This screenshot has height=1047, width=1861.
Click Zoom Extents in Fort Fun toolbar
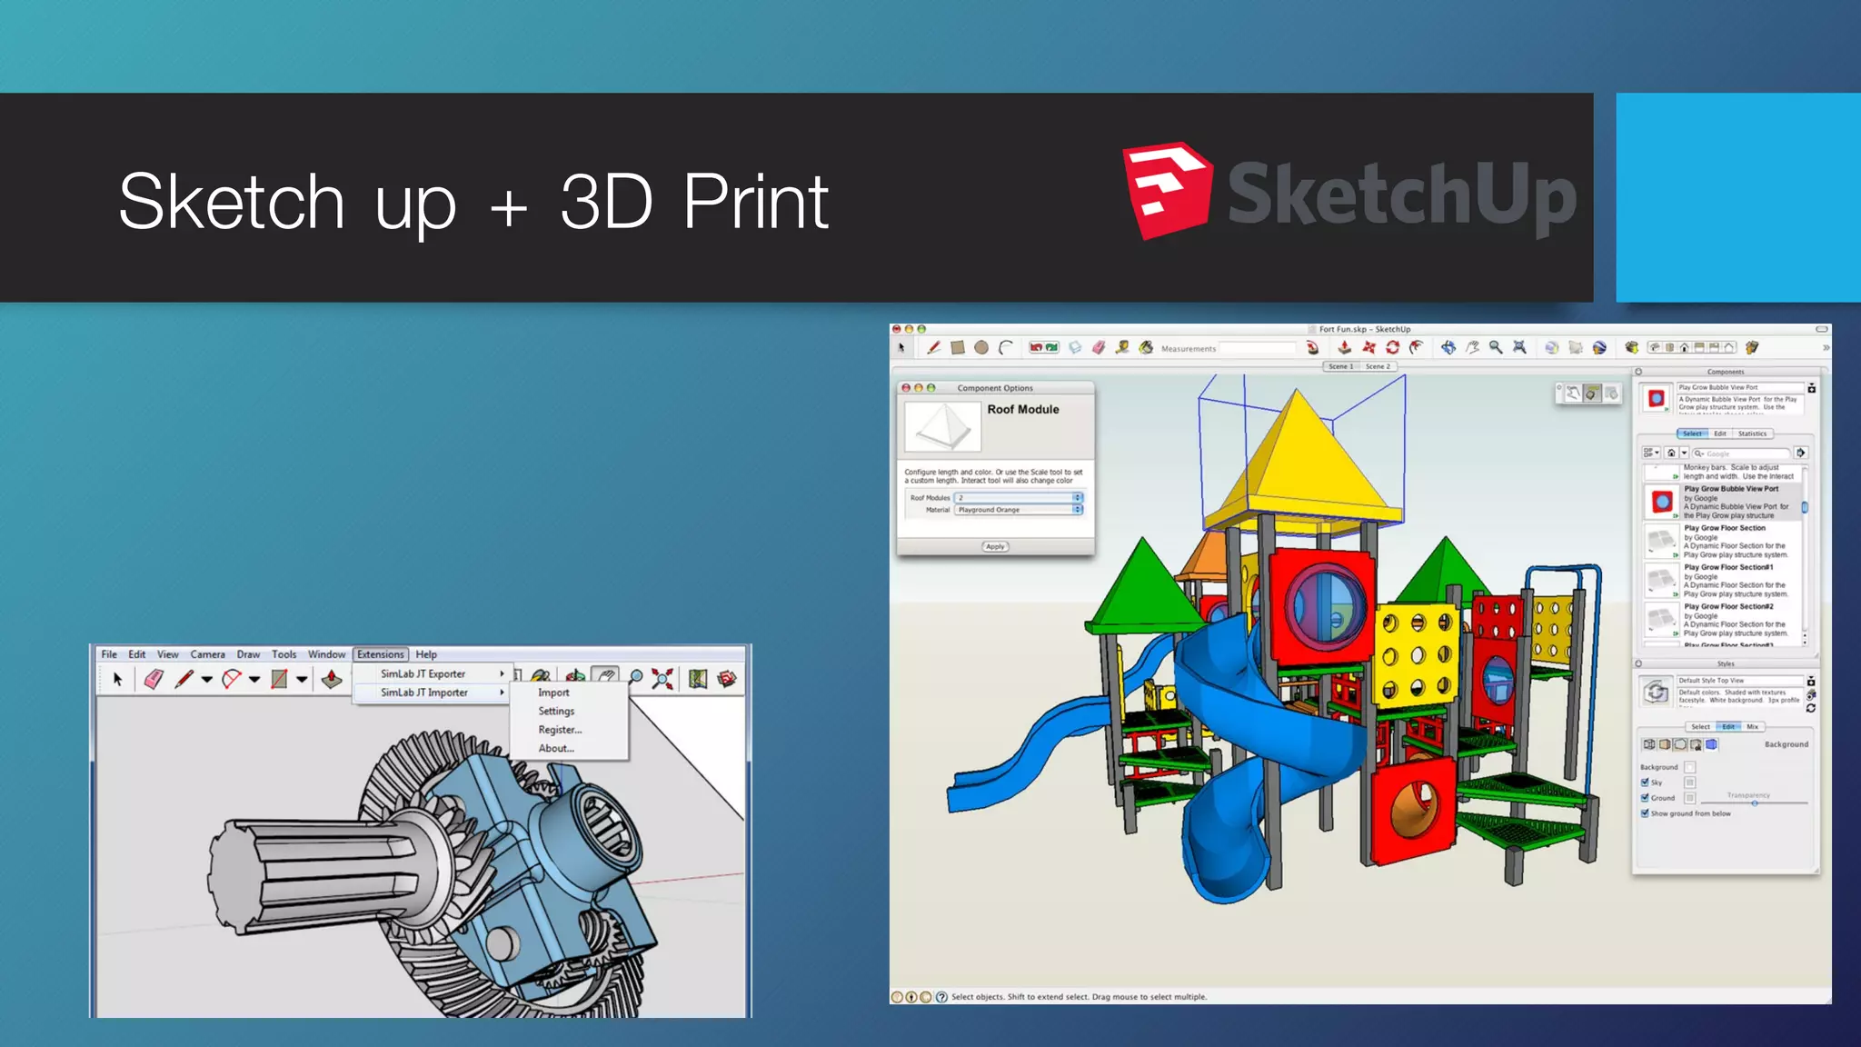click(1519, 347)
